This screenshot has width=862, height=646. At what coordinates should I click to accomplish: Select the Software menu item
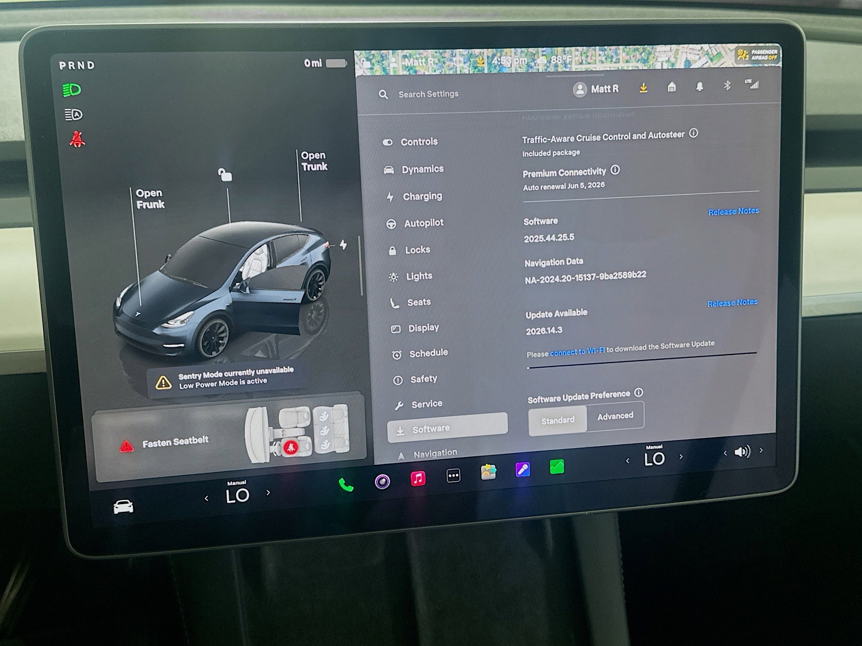point(447,428)
